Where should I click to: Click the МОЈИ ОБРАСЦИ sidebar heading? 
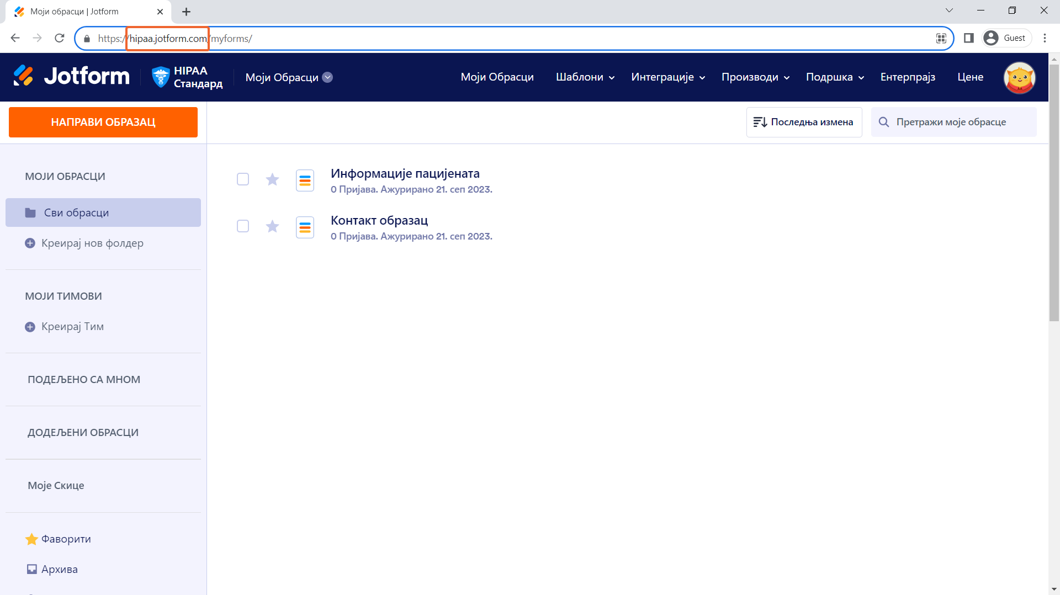coord(65,177)
